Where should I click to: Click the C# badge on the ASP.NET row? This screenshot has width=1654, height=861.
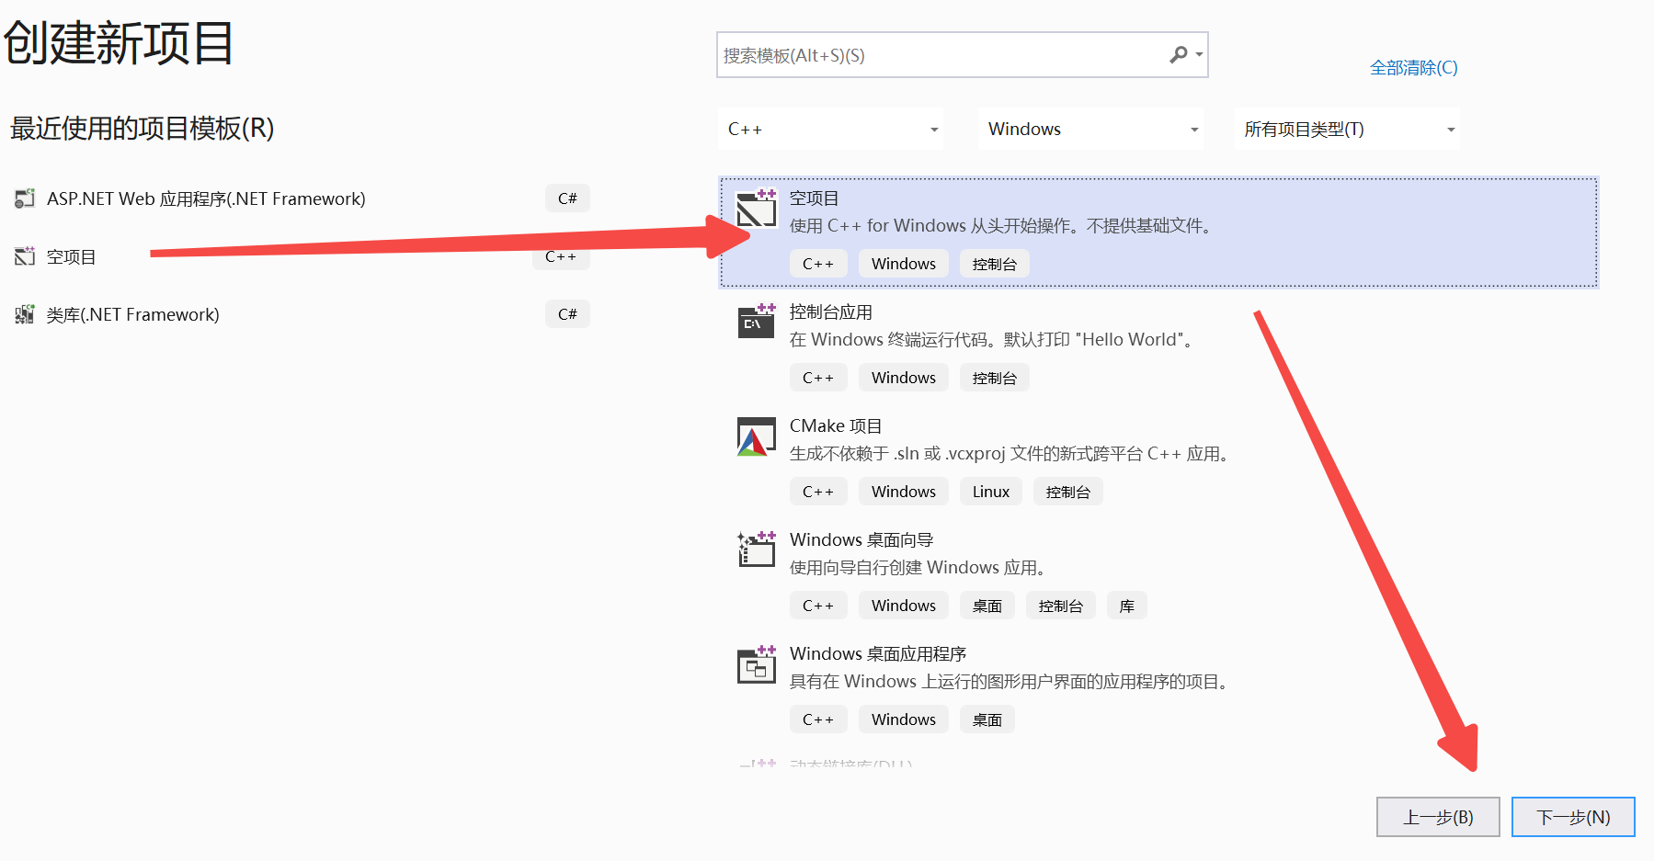(567, 198)
